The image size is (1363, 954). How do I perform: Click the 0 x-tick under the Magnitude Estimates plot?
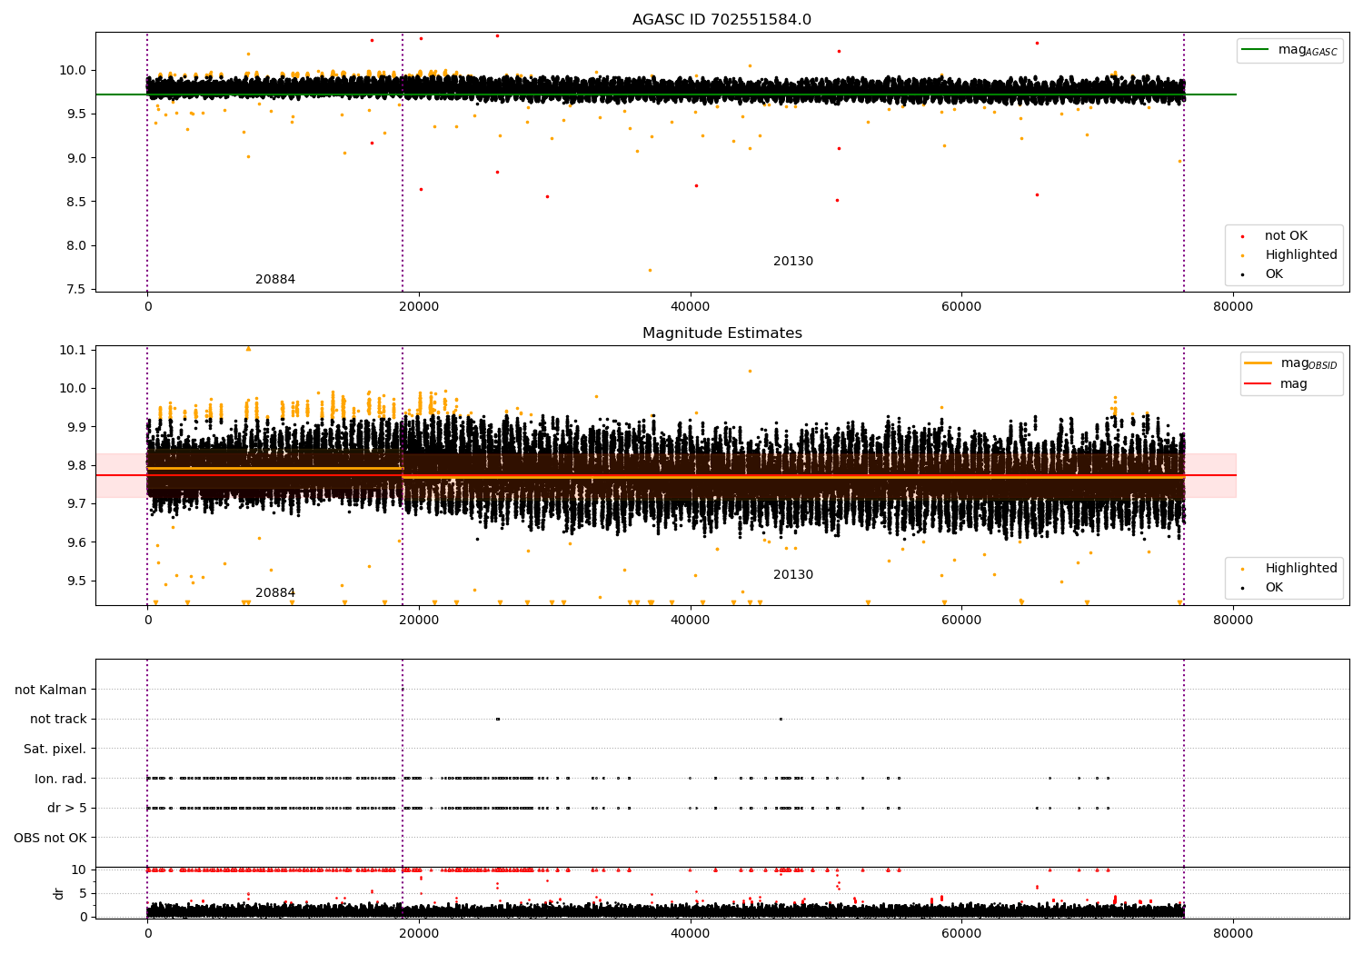coord(147,621)
